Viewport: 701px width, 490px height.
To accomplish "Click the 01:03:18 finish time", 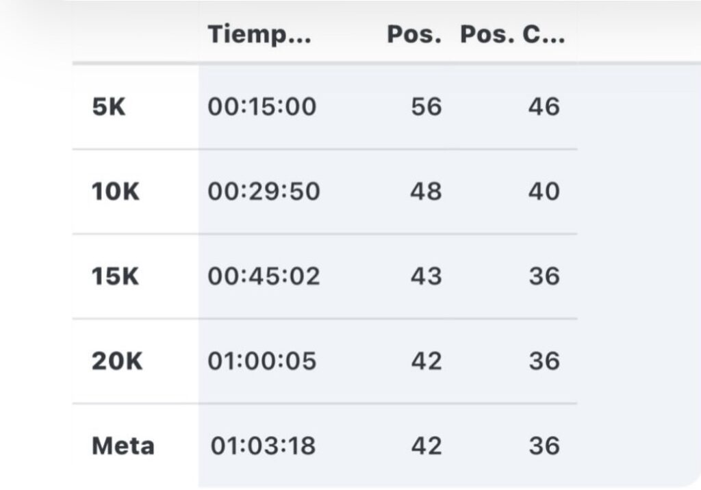I will [x=263, y=446].
